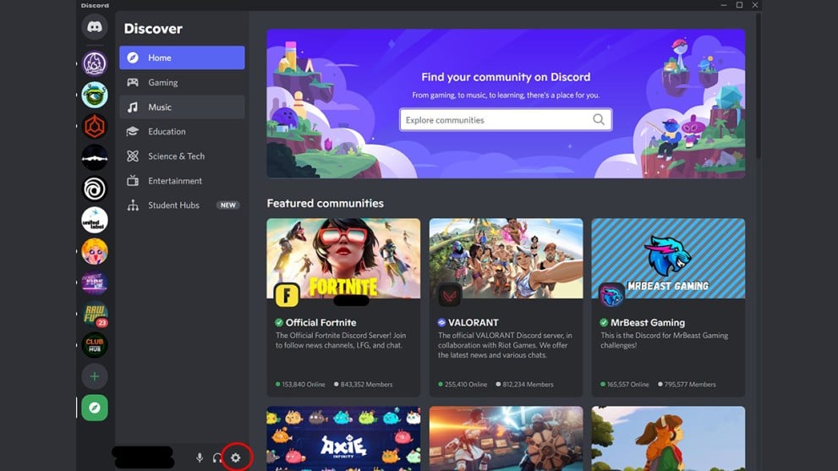The width and height of the screenshot is (838, 471).
Task: Click the Fortnite banner image
Action: click(343, 258)
